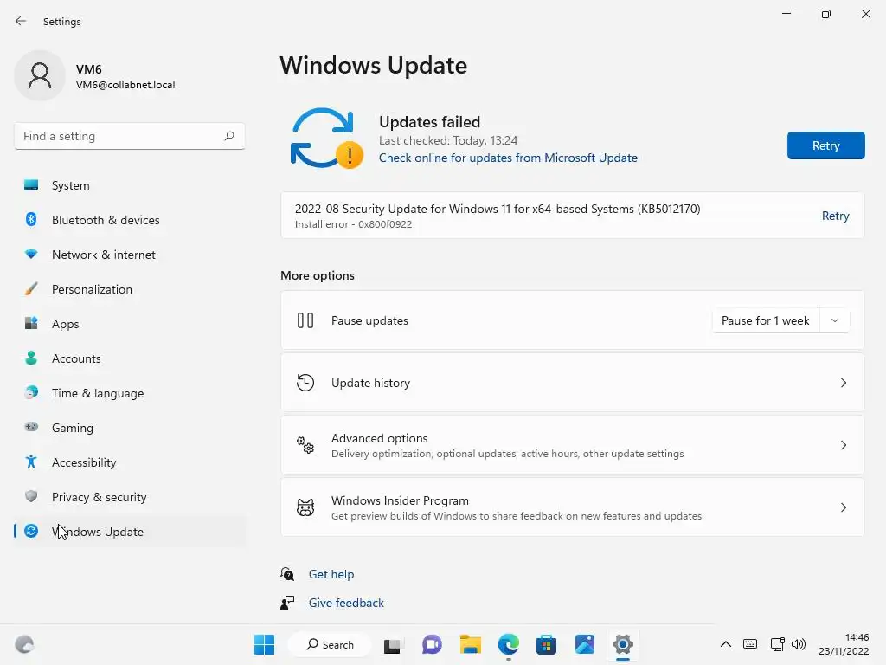Image resolution: width=886 pixels, height=665 pixels.
Task: Click the taskbar Search box
Action: (x=330, y=644)
